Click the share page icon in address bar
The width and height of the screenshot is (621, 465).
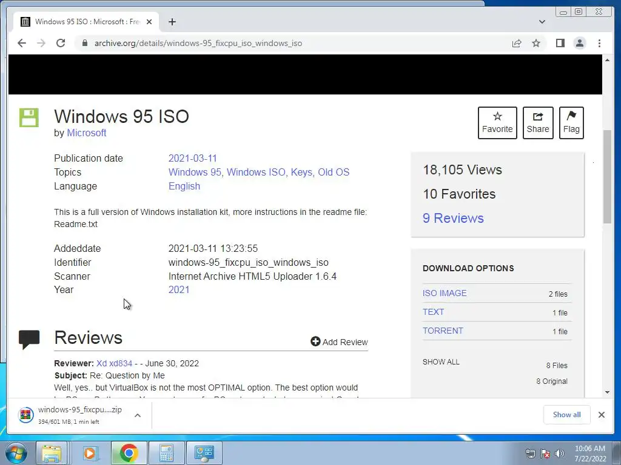tap(517, 43)
